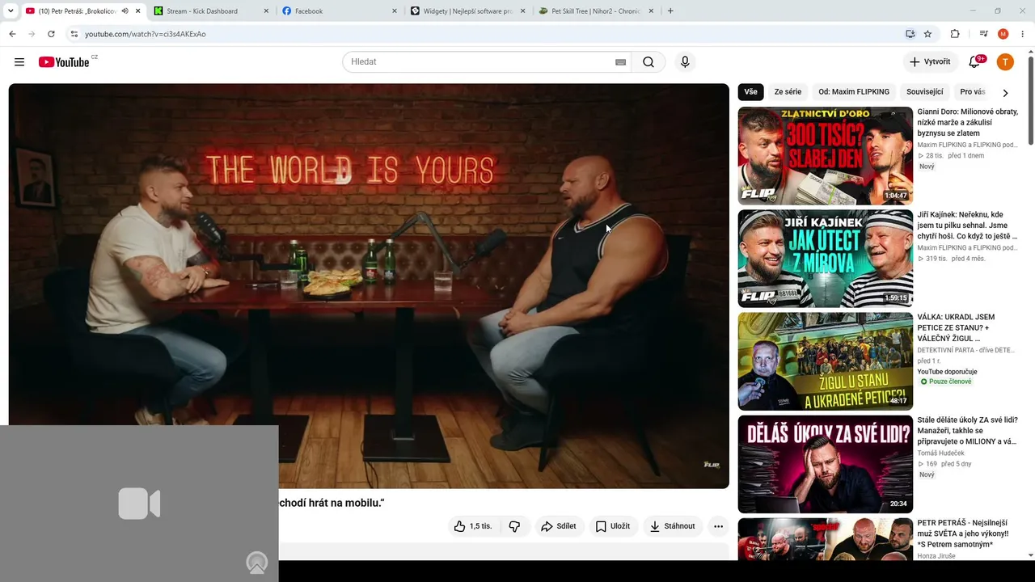Open the tab search dropdown arrow

[x=10, y=11]
